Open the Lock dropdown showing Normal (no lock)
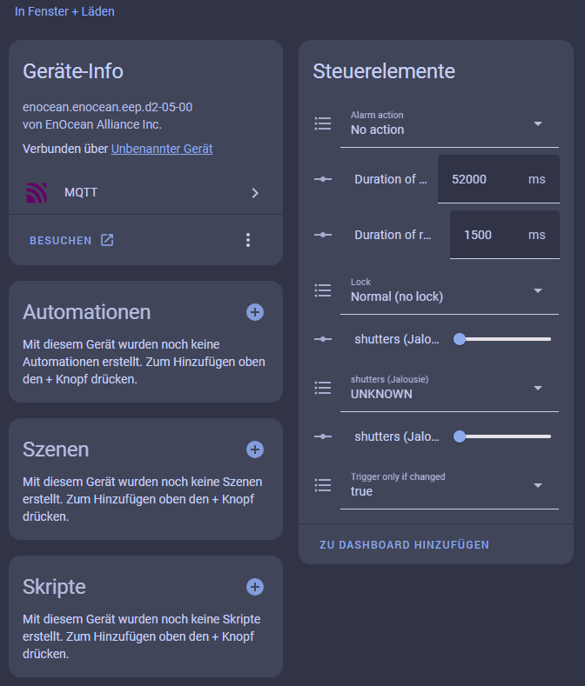 click(449, 291)
